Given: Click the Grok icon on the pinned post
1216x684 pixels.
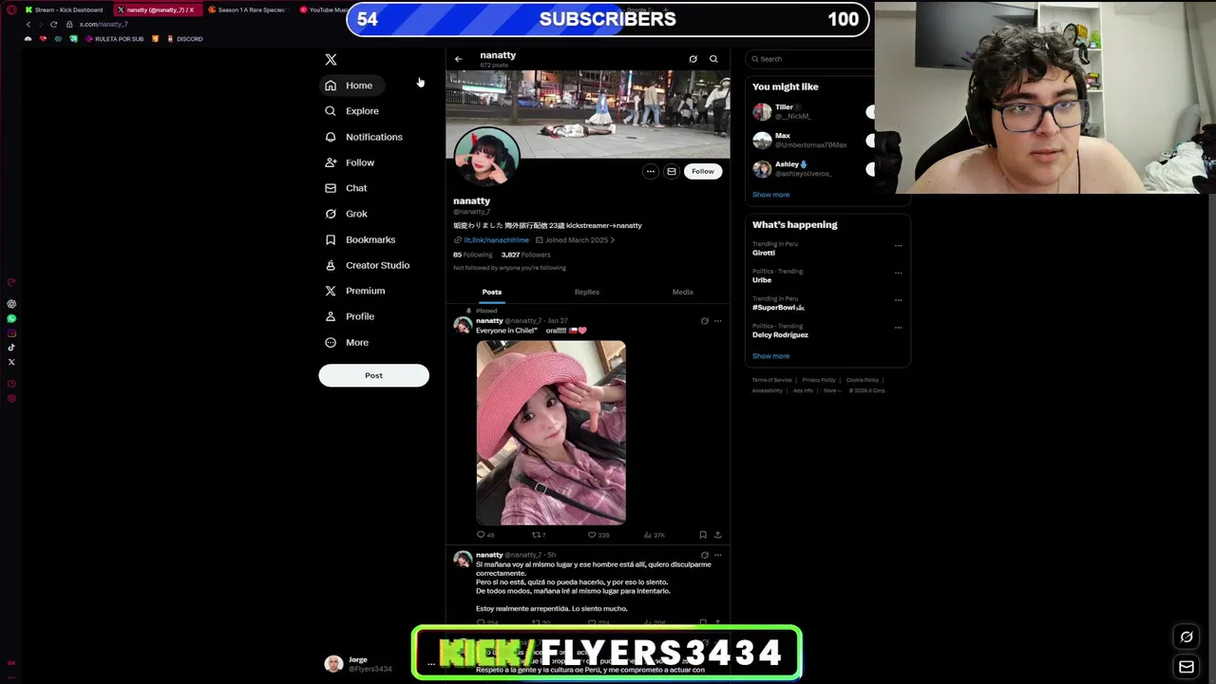Looking at the screenshot, I should click(x=704, y=321).
